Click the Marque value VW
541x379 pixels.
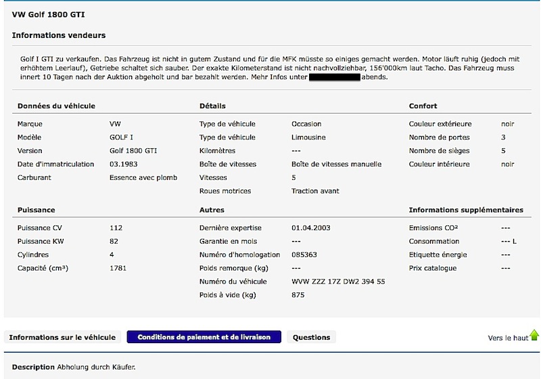115,124
